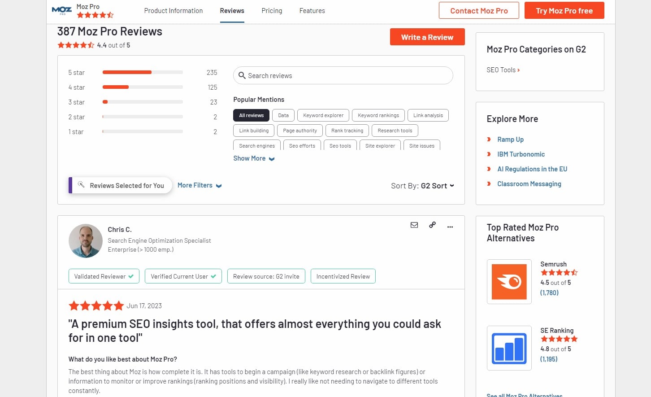The width and height of the screenshot is (651, 397).
Task: Filter by Keyword rankings mention
Action: 378,115
